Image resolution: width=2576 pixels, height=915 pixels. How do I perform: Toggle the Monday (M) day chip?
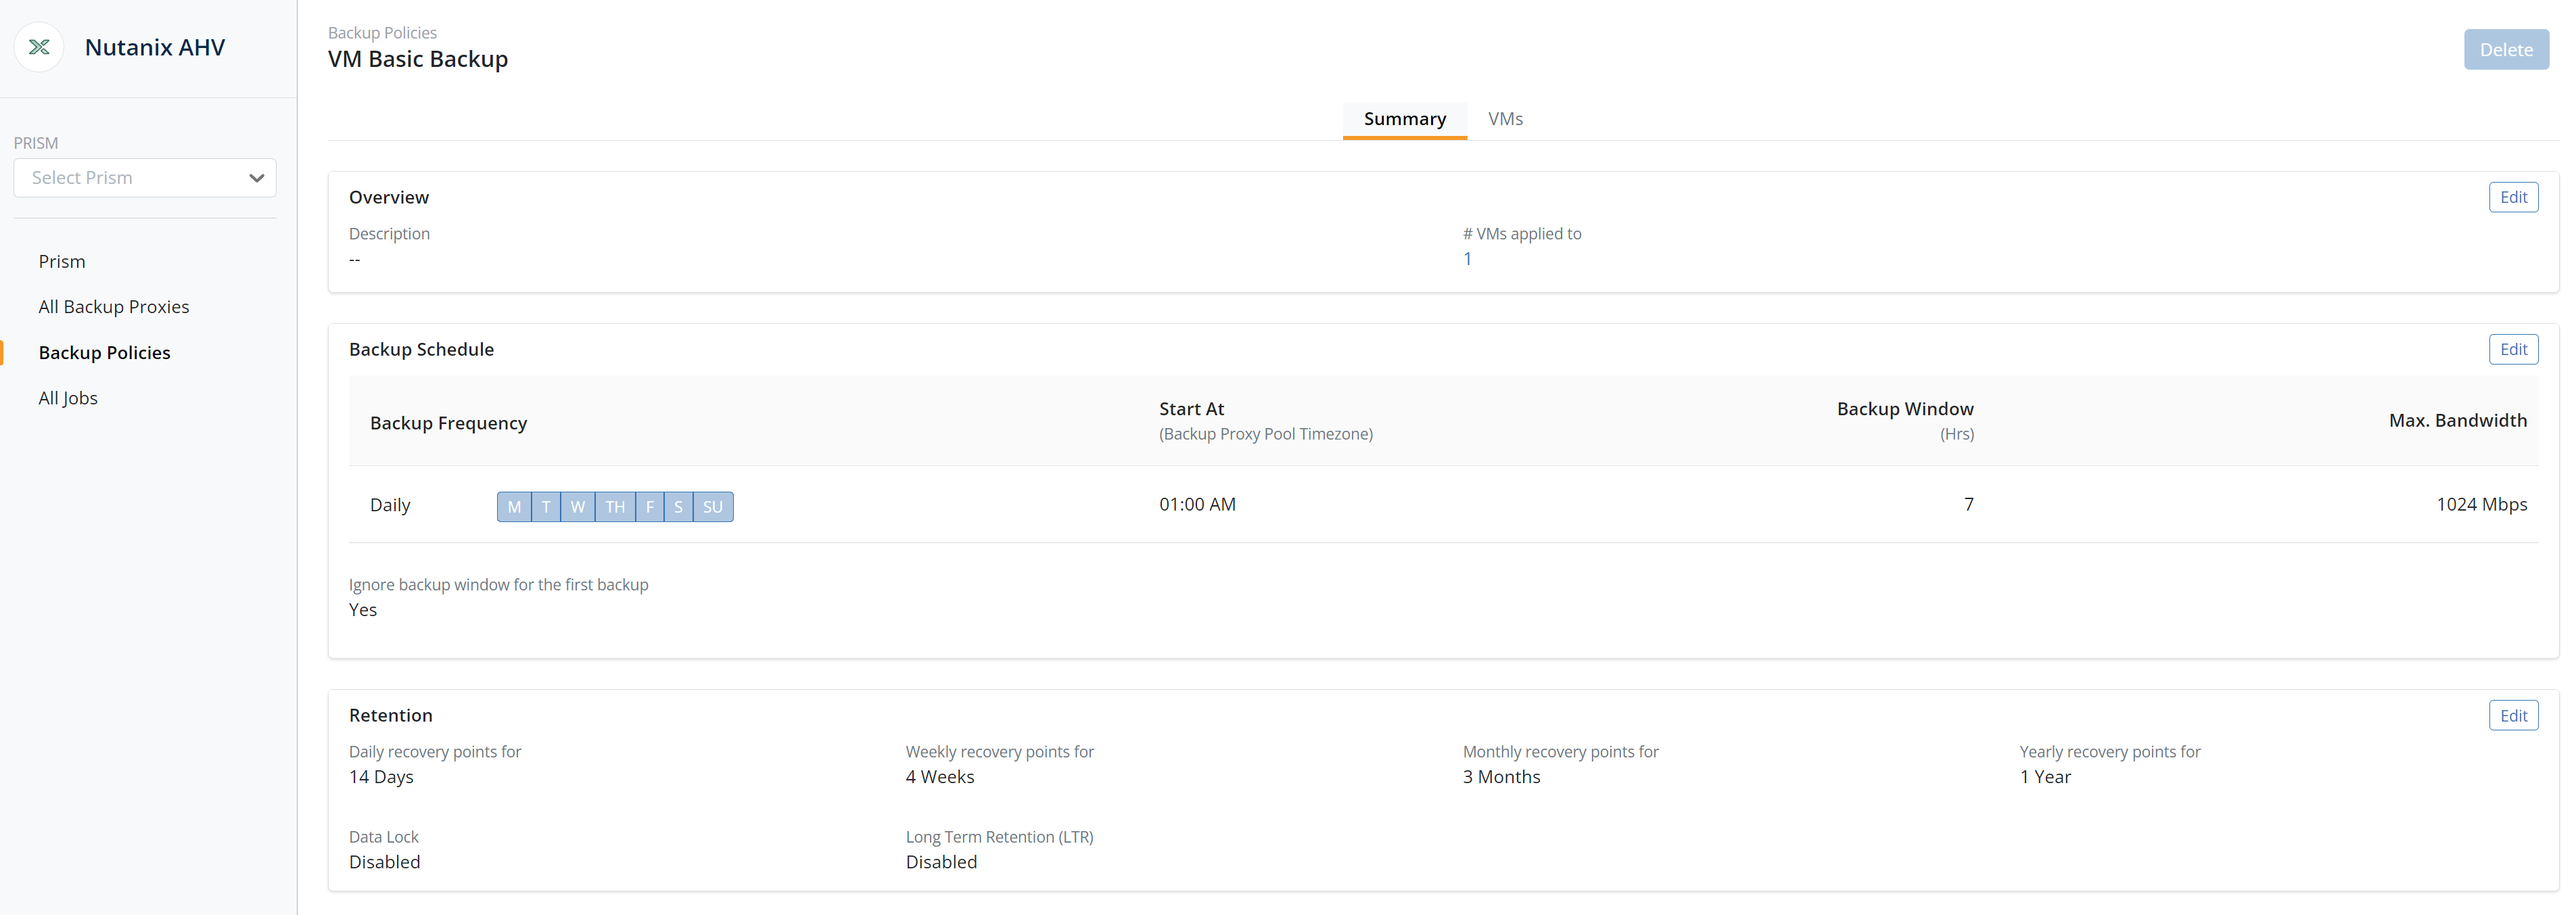click(x=514, y=507)
